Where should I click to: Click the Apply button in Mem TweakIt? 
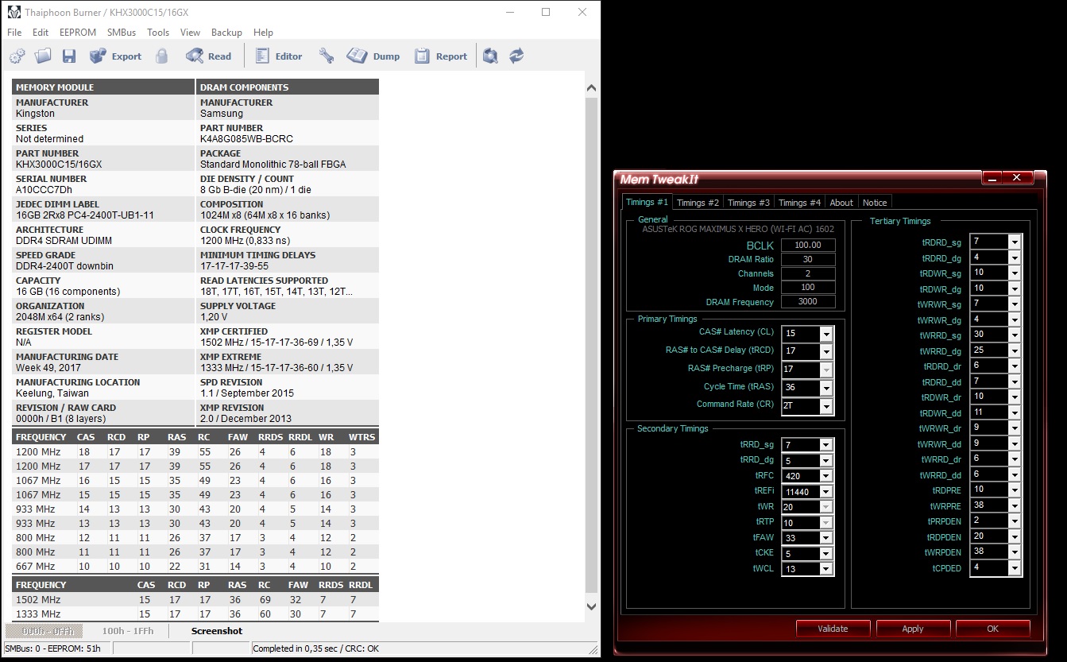[913, 629]
